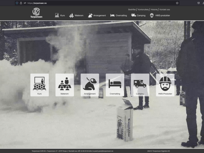Open the HMS-produkter menu item
Viewport: 204px width, 153px height.
pyautogui.click(x=163, y=15)
